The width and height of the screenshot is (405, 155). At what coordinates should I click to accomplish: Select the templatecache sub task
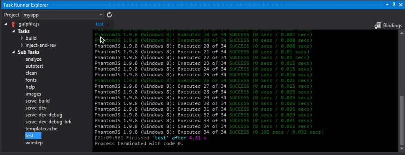41,129
